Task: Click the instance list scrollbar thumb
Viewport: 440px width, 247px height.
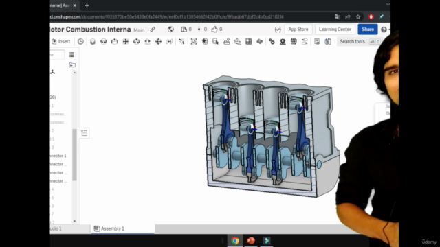Action: (74, 154)
